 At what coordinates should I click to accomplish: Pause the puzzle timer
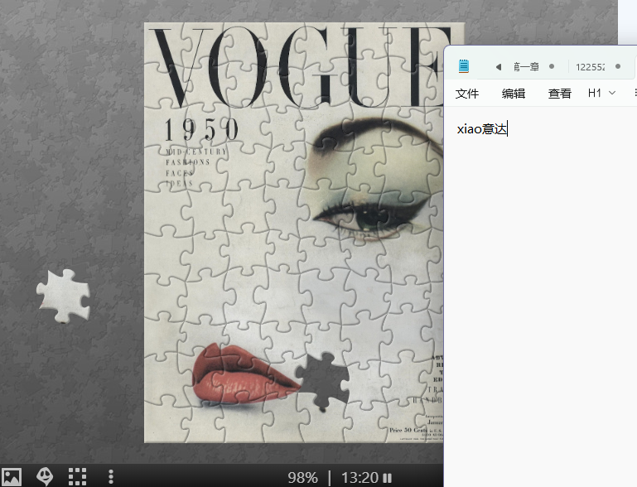coord(388,478)
